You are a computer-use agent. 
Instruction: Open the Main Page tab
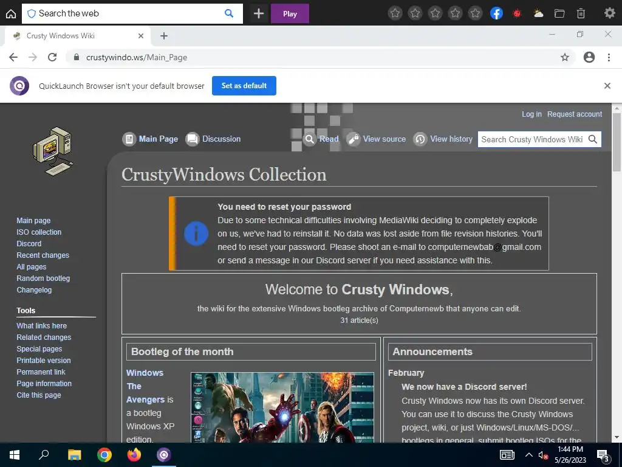pyautogui.click(x=151, y=139)
